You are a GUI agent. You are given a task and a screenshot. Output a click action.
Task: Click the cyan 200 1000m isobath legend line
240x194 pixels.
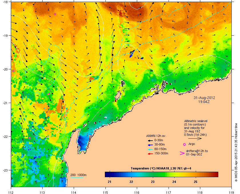click(77, 177)
